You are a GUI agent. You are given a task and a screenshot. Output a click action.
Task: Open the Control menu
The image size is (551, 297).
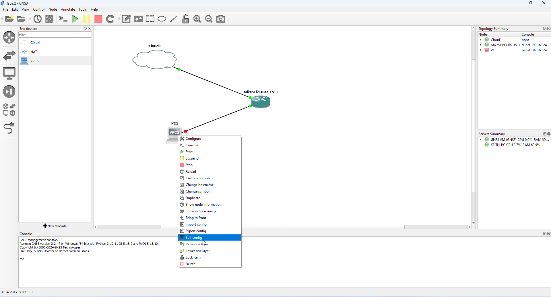(x=39, y=9)
